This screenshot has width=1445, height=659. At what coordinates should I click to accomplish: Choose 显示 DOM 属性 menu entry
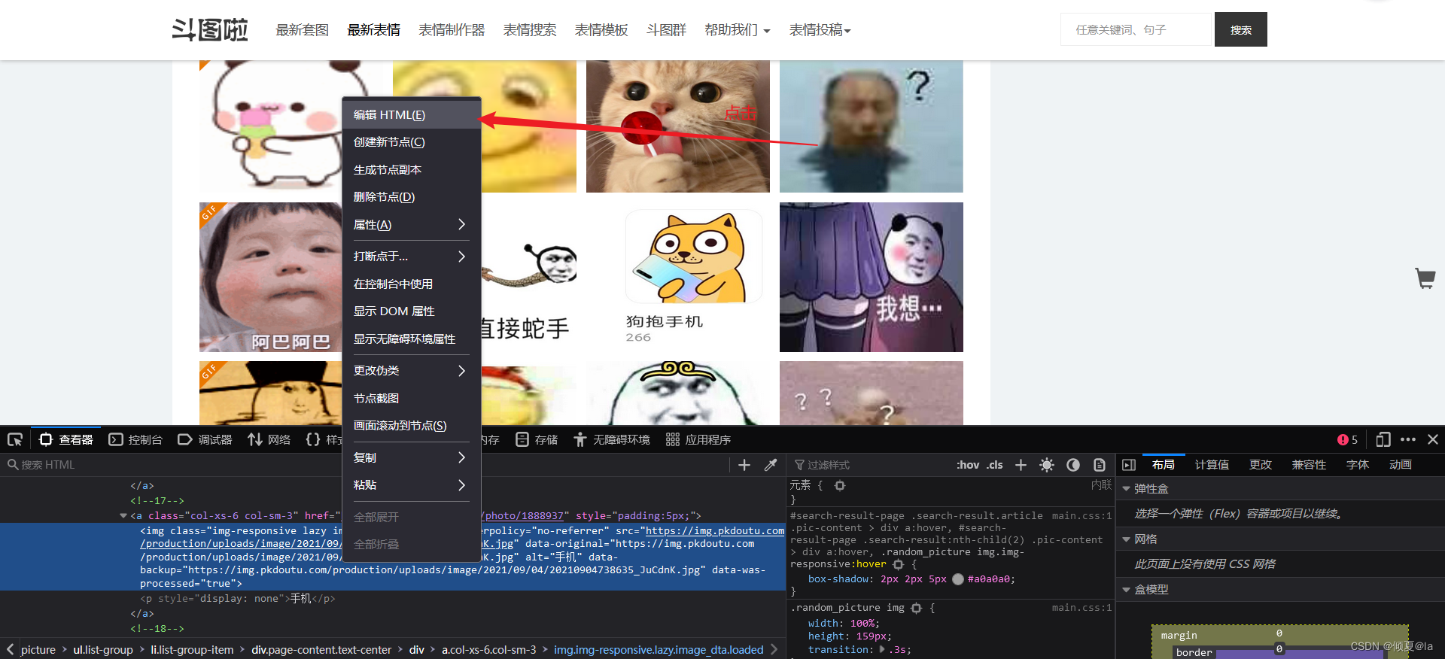[412, 311]
